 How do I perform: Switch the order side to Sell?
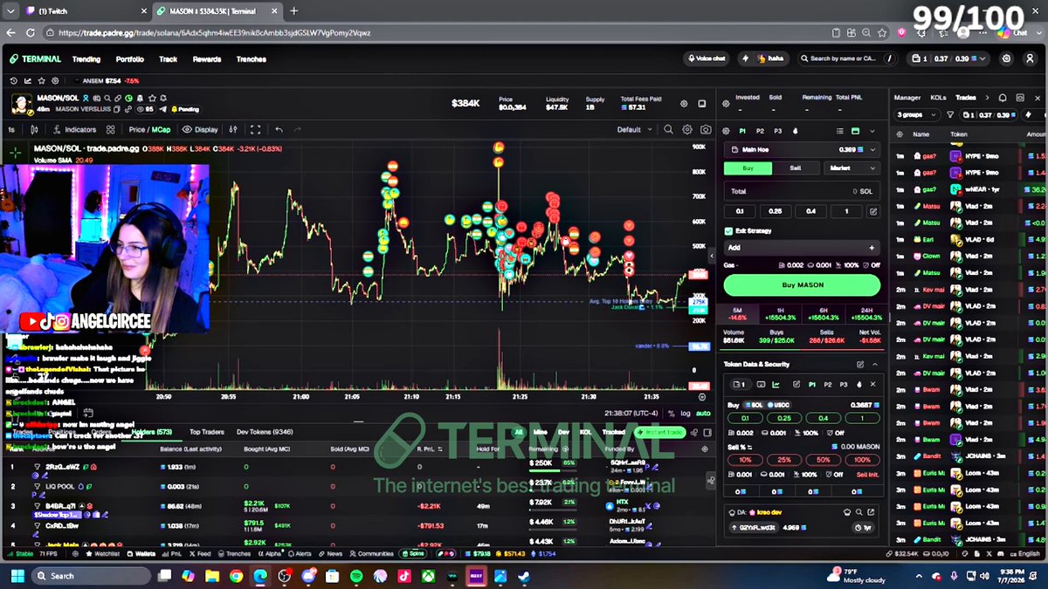point(796,168)
